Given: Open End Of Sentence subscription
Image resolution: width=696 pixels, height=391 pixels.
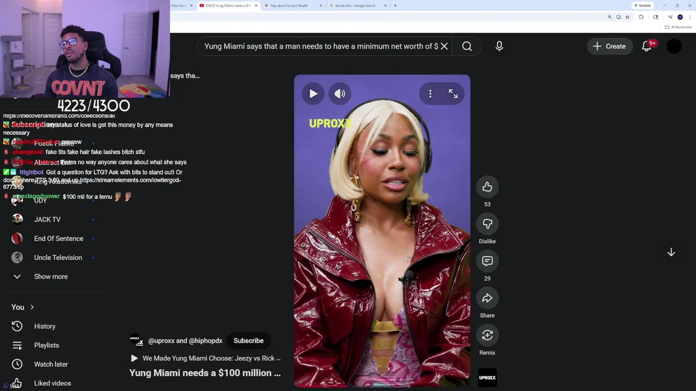Looking at the screenshot, I should 58,238.
